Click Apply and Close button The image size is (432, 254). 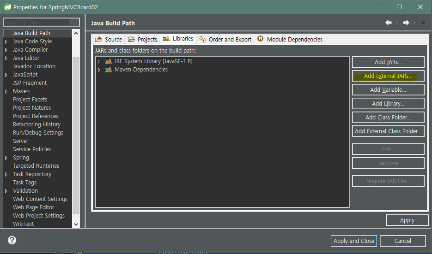pos(354,241)
